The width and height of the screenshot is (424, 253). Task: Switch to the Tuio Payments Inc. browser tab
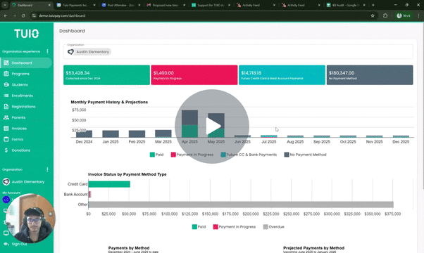pyautogui.click(x=76, y=5)
